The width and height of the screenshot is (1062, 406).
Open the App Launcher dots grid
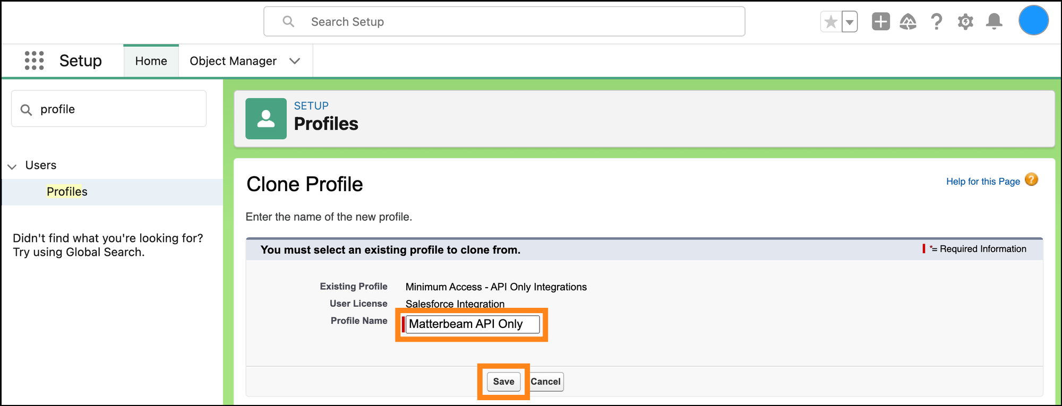(x=34, y=61)
